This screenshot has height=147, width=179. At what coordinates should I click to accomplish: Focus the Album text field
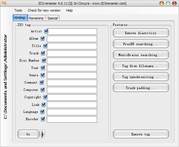[72, 39]
